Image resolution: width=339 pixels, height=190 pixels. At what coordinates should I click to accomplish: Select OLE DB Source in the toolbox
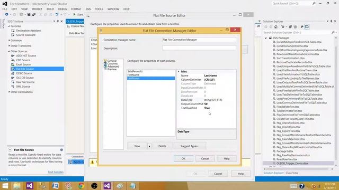pos(25,78)
